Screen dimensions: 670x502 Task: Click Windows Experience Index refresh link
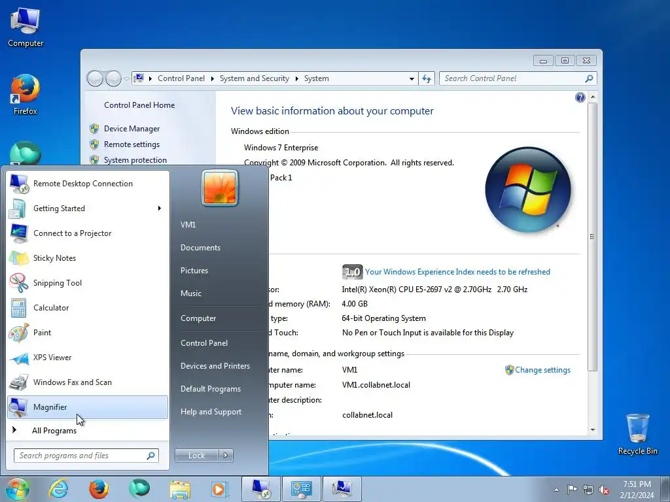pyautogui.click(x=457, y=272)
